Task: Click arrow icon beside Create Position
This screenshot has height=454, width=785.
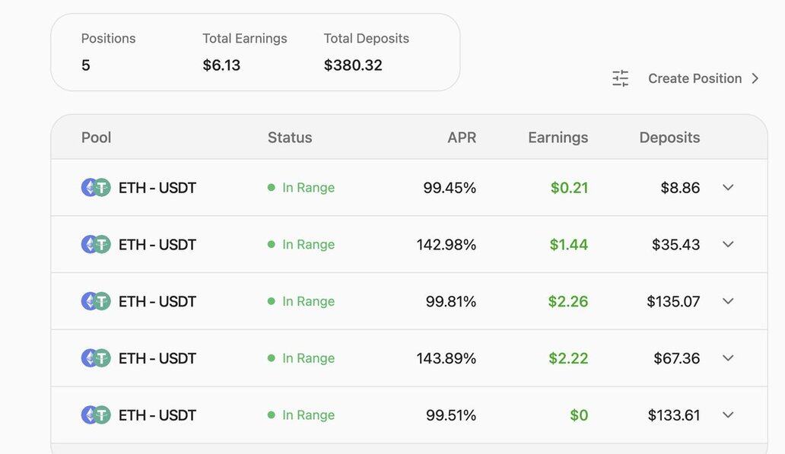Action: [x=755, y=78]
